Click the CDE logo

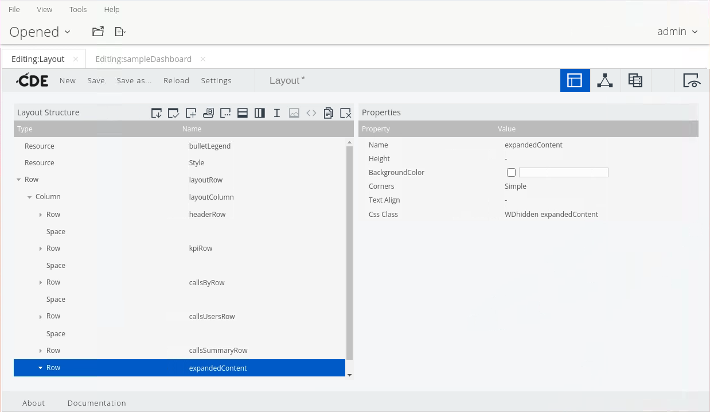click(x=32, y=80)
